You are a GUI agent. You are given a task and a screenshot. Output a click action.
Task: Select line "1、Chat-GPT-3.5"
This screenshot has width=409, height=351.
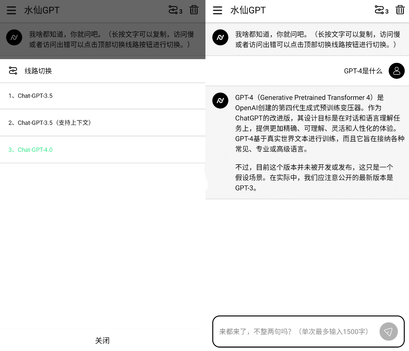coord(31,96)
